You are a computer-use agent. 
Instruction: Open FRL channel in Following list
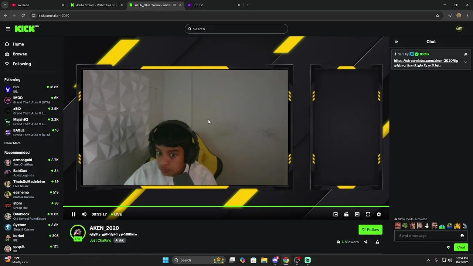point(31,89)
